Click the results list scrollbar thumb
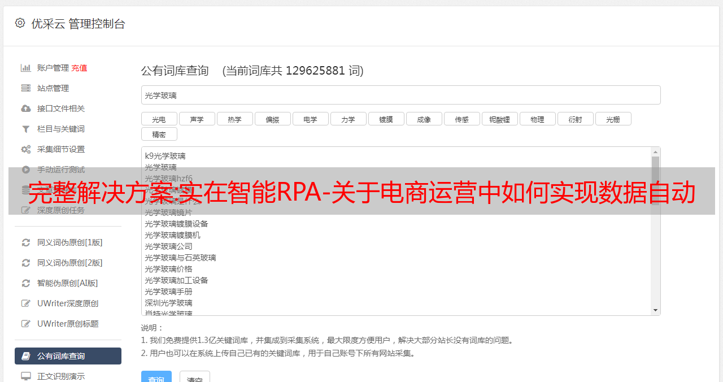723x382 pixels. [x=655, y=181]
